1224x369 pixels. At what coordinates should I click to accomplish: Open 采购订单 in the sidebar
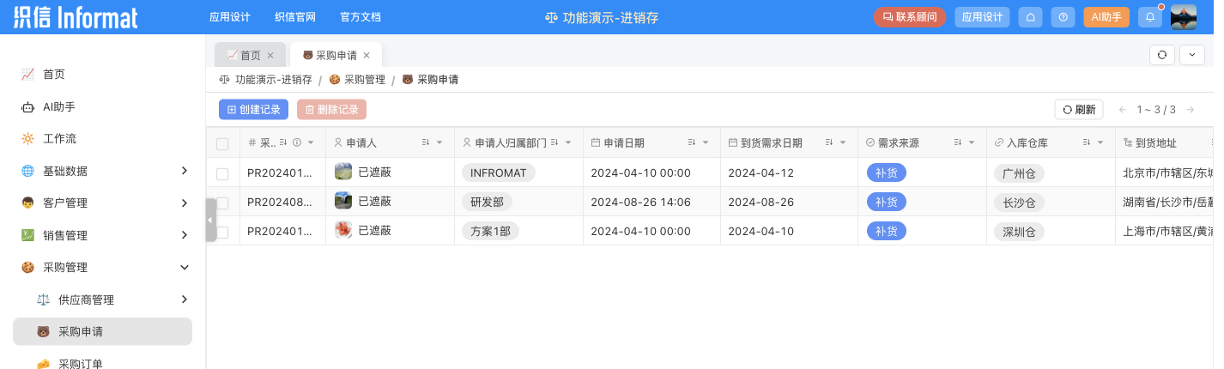(x=102, y=362)
